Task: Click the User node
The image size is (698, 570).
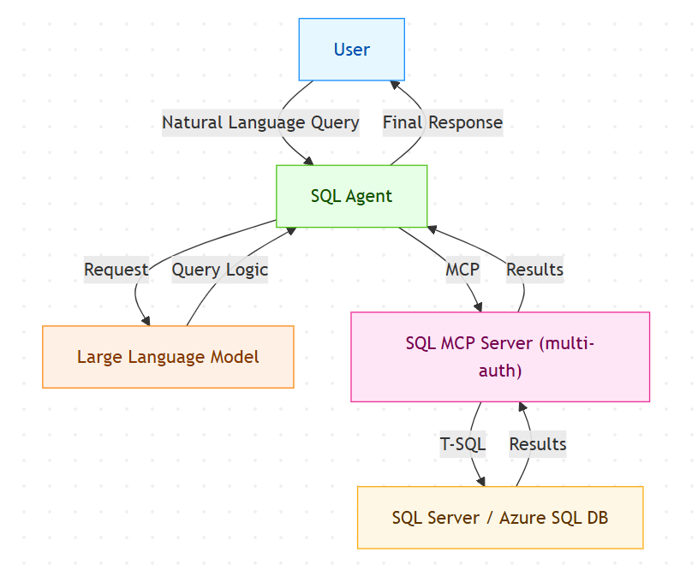Action: tap(351, 50)
